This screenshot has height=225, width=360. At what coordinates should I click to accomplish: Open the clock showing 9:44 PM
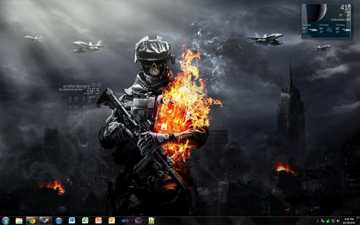click(x=349, y=221)
